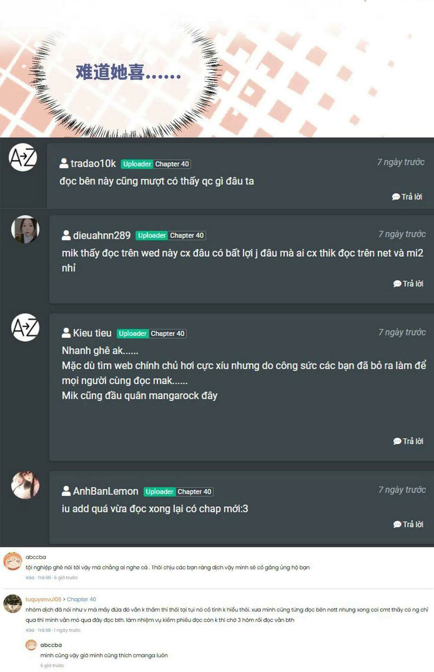Screen dimensions: 434x672
Task: Click Xóa under abccba's first comment
Action: coord(30,578)
